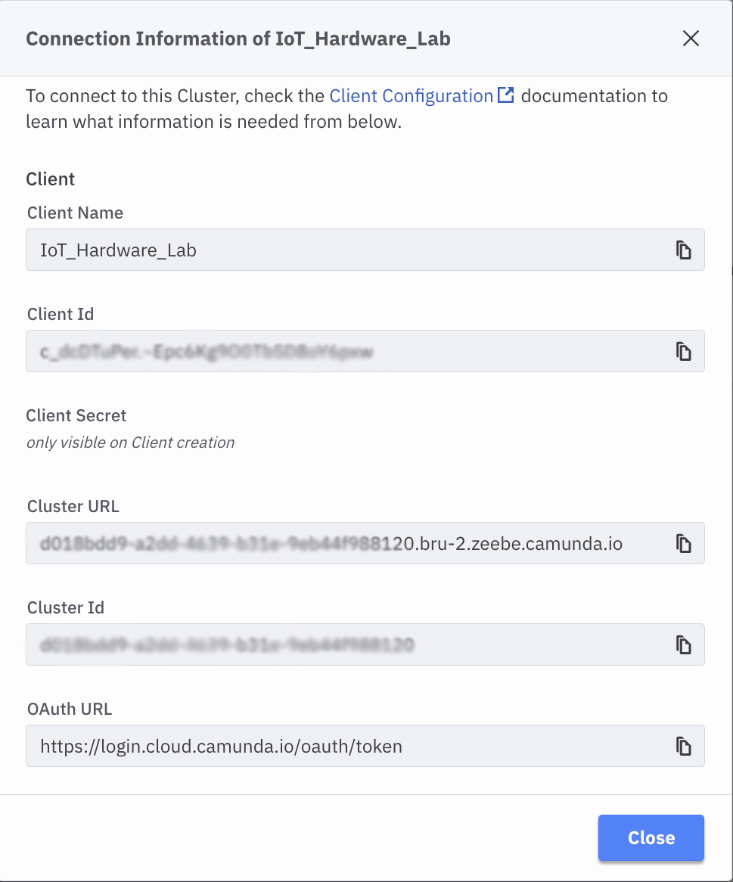Click inside the Client Name field
733x882 pixels.
(x=340, y=250)
